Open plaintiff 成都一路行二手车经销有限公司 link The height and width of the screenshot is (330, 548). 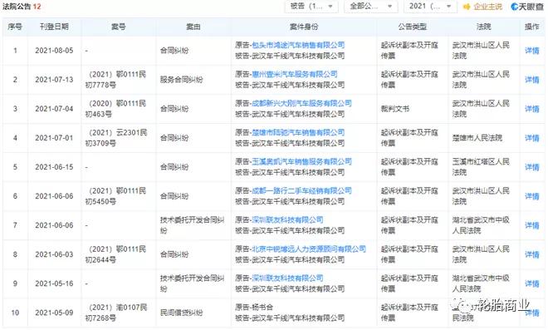pos(301,190)
